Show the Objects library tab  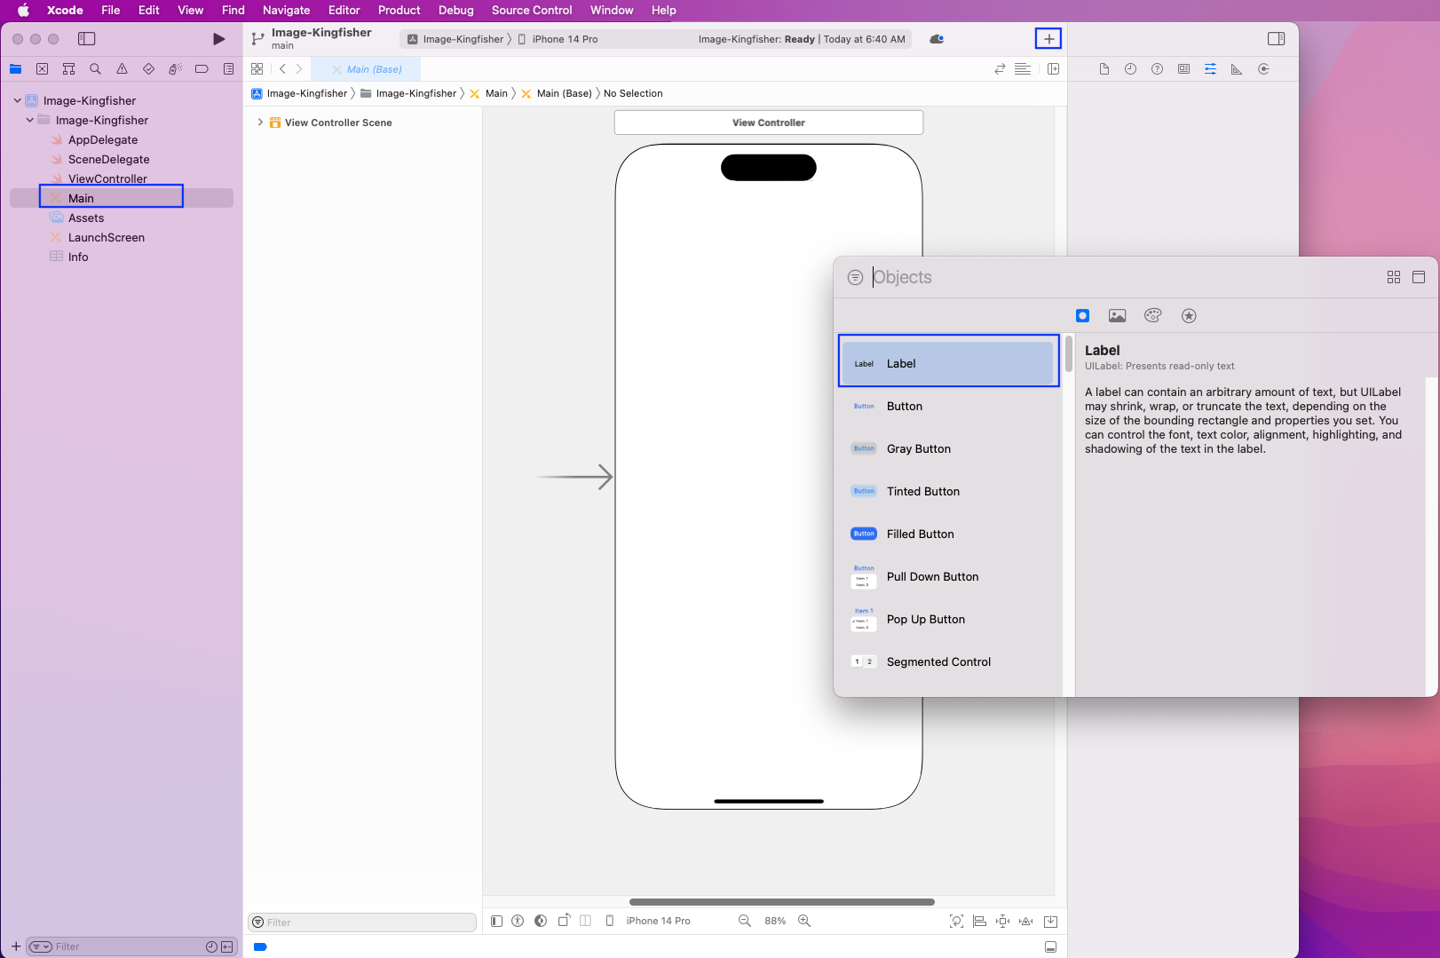tap(1082, 315)
